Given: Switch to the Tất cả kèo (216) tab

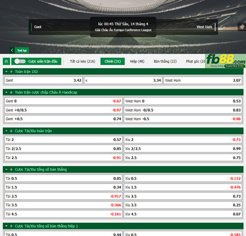Looking at the screenshot, I should coord(83,61).
